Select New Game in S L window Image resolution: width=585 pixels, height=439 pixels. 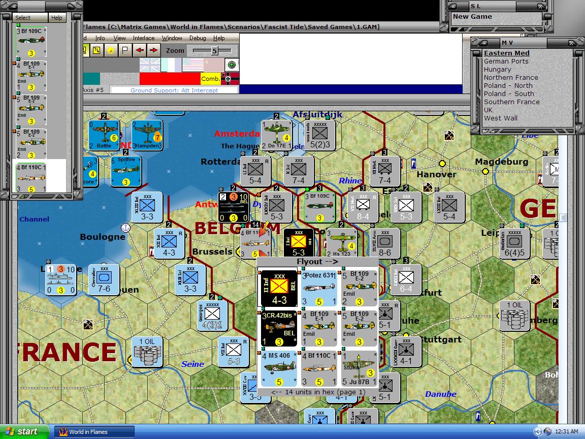[x=472, y=16]
